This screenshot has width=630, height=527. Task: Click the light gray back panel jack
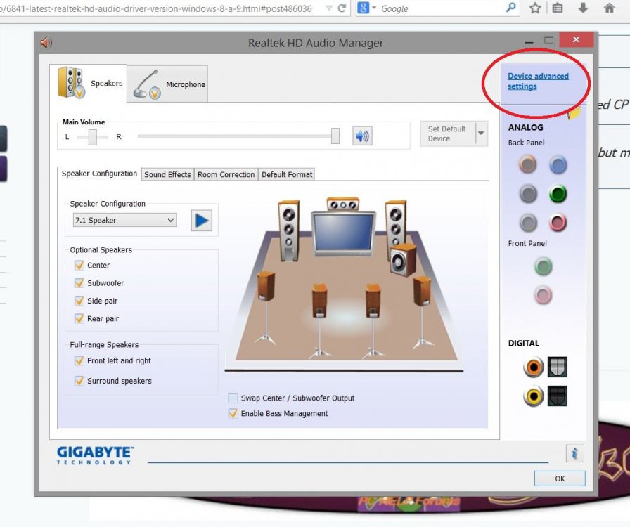pos(528,223)
